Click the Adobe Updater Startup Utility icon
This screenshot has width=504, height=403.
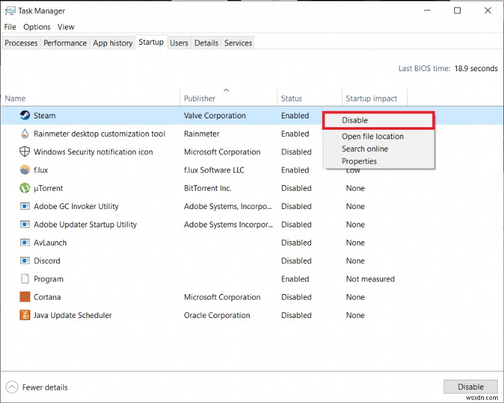pos(23,225)
